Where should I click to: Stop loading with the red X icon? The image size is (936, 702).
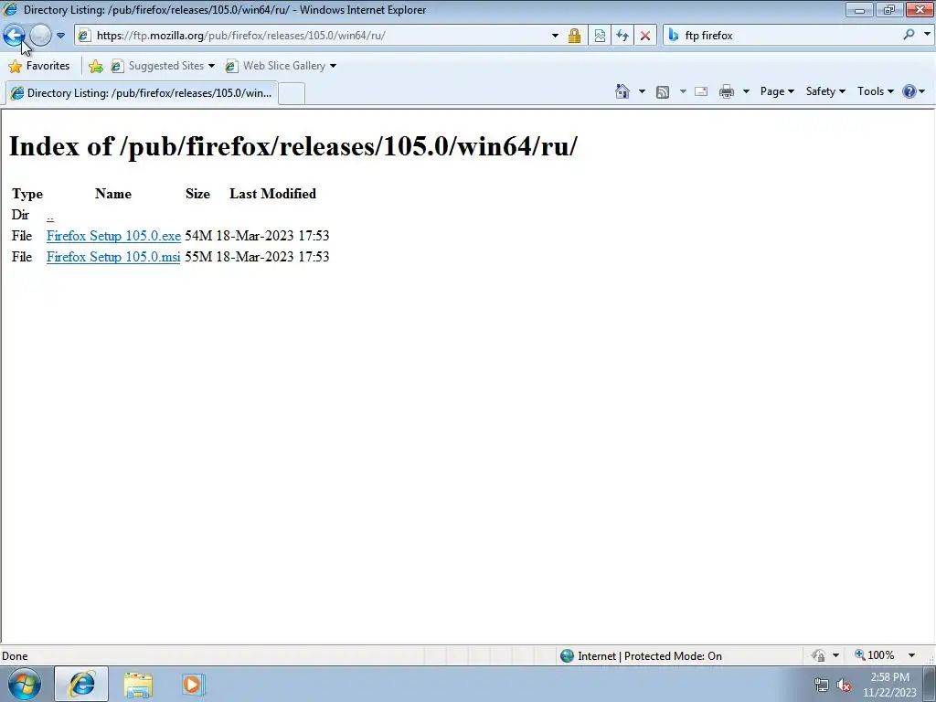(644, 36)
